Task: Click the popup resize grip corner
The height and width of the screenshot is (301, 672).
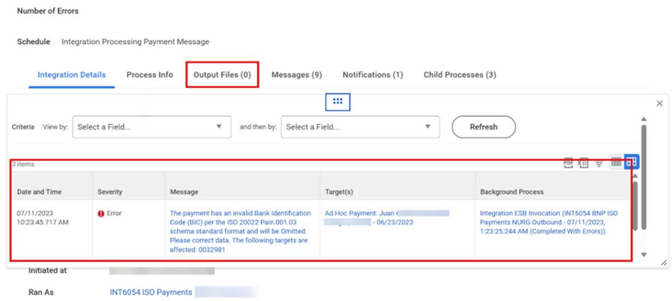Action: pos(664,262)
